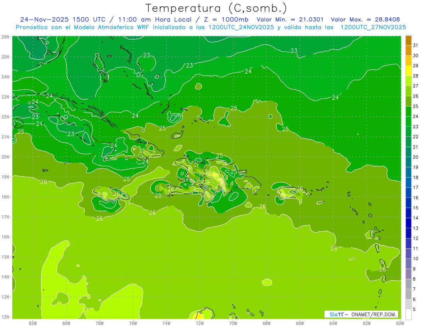Select 'Valor Min. = 21.0301' text
425x328 pixels.
click(x=291, y=19)
